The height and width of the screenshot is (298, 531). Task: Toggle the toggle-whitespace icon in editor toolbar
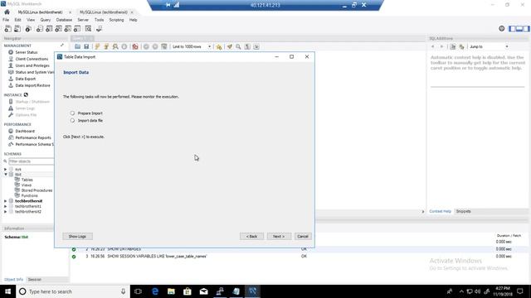[247, 46]
